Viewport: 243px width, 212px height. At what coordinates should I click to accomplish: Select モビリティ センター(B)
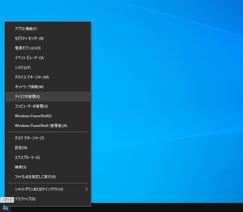tap(48, 38)
